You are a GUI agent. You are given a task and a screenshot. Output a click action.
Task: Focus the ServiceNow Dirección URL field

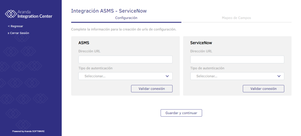point(237,59)
